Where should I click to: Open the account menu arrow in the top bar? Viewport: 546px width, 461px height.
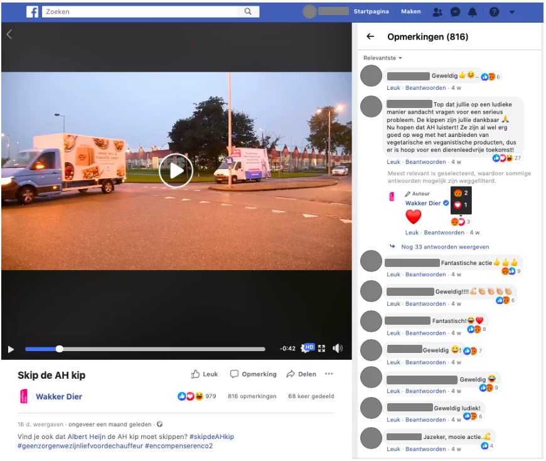click(512, 12)
